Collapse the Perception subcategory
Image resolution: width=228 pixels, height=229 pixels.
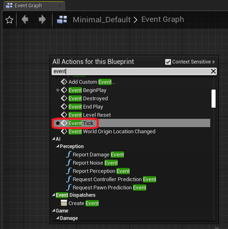(58, 146)
